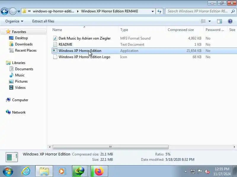Click the magnifier search icon
Image resolution: width=237 pixels, height=177 pixels.
click(x=233, y=11)
